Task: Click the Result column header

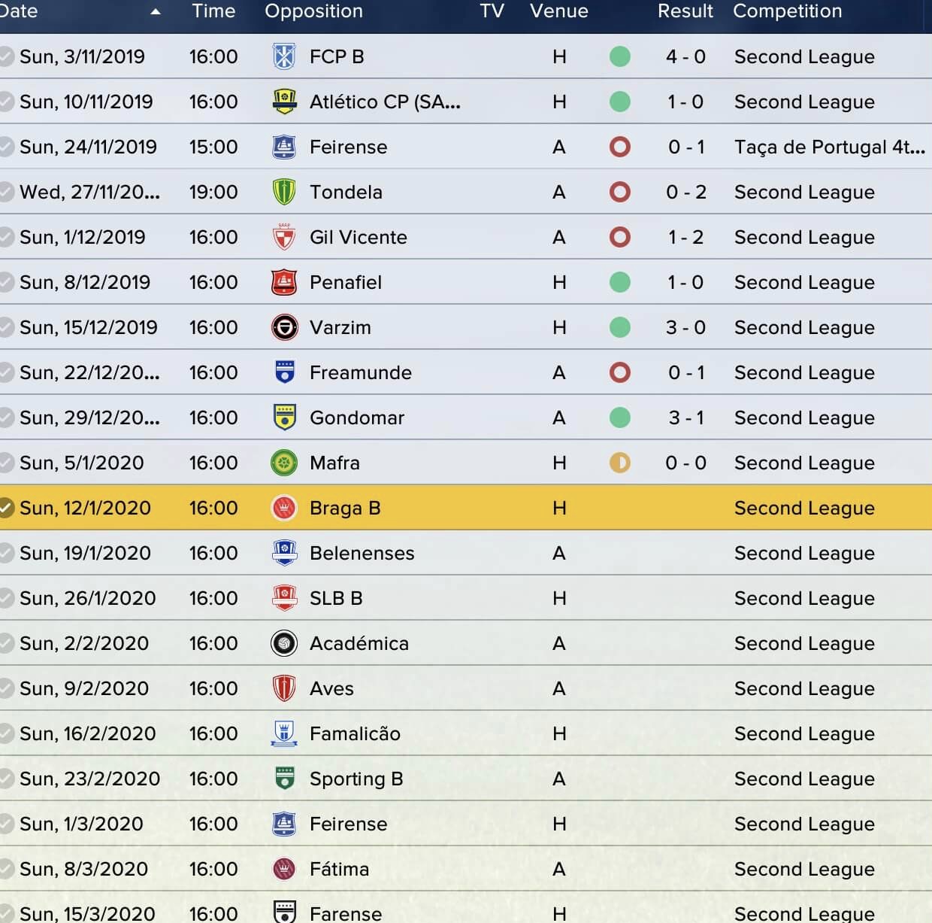Action: 685,11
